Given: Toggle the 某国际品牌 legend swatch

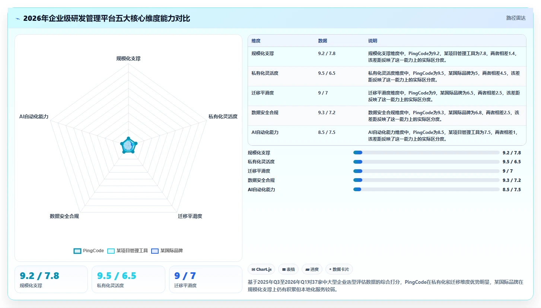Looking at the screenshot, I should pyautogui.click(x=155, y=251).
